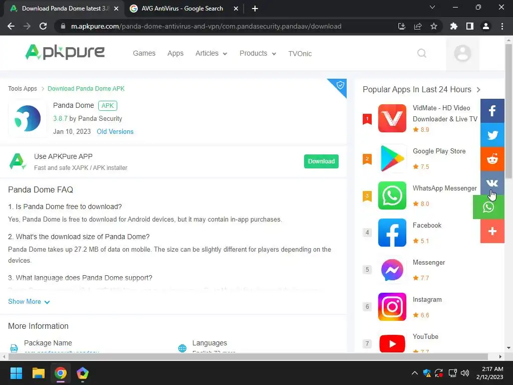This screenshot has height=385, width=513.
Task: Open TVOnic navigation item
Action: coord(300,54)
